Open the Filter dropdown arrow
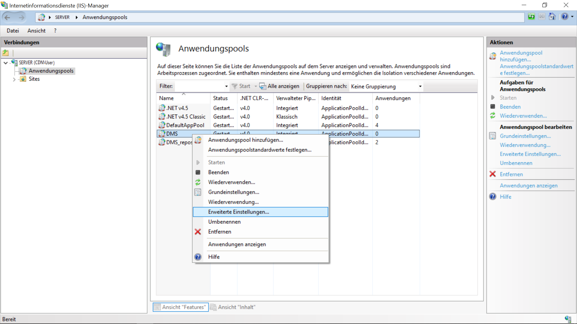This screenshot has width=577, height=324. point(226,86)
